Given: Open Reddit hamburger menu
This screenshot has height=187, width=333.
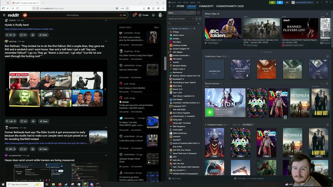Looking at the screenshot, I should coord(4,15).
